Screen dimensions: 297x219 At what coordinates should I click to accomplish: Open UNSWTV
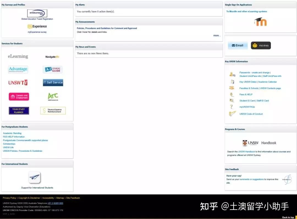coord(18,83)
